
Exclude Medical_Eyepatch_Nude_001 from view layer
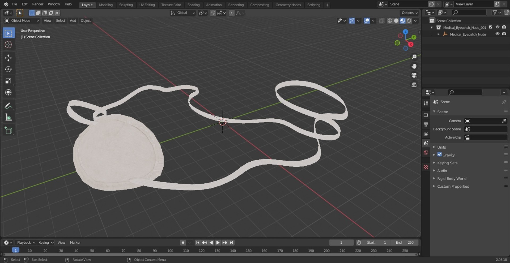tap(491, 27)
